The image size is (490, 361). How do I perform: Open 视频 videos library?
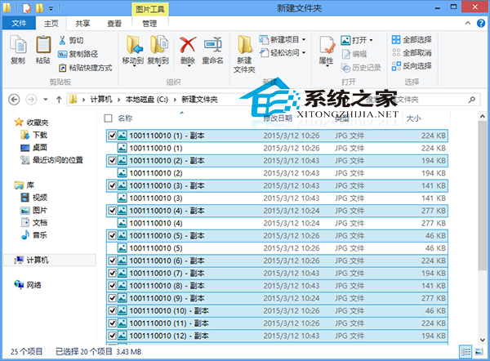tap(34, 198)
